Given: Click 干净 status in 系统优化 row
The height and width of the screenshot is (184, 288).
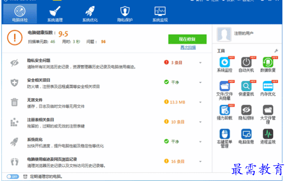Looking at the screenshot, I should [x=175, y=142].
